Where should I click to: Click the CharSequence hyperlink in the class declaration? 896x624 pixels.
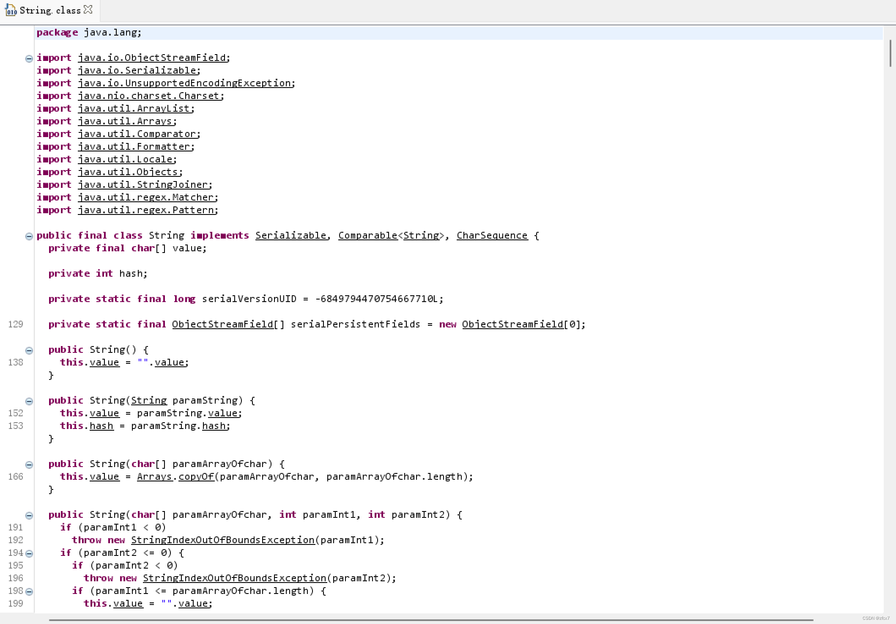click(x=492, y=235)
